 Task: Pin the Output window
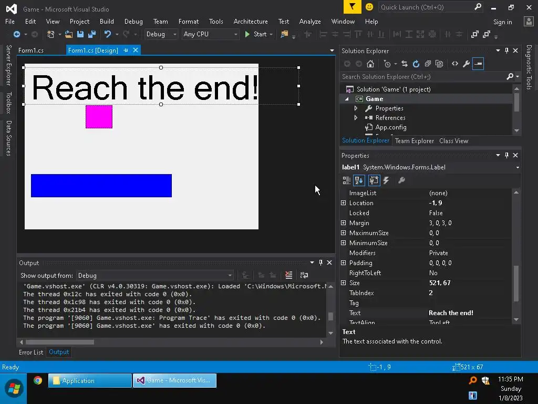coord(321,262)
